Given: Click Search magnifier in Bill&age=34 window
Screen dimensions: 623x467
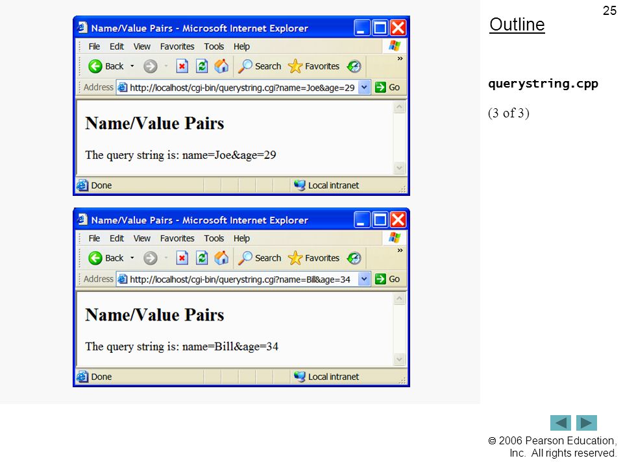Looking at the screenshot, I should (245, 258).
